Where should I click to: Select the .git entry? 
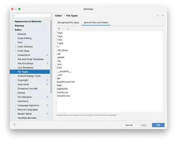click(59, 54)
